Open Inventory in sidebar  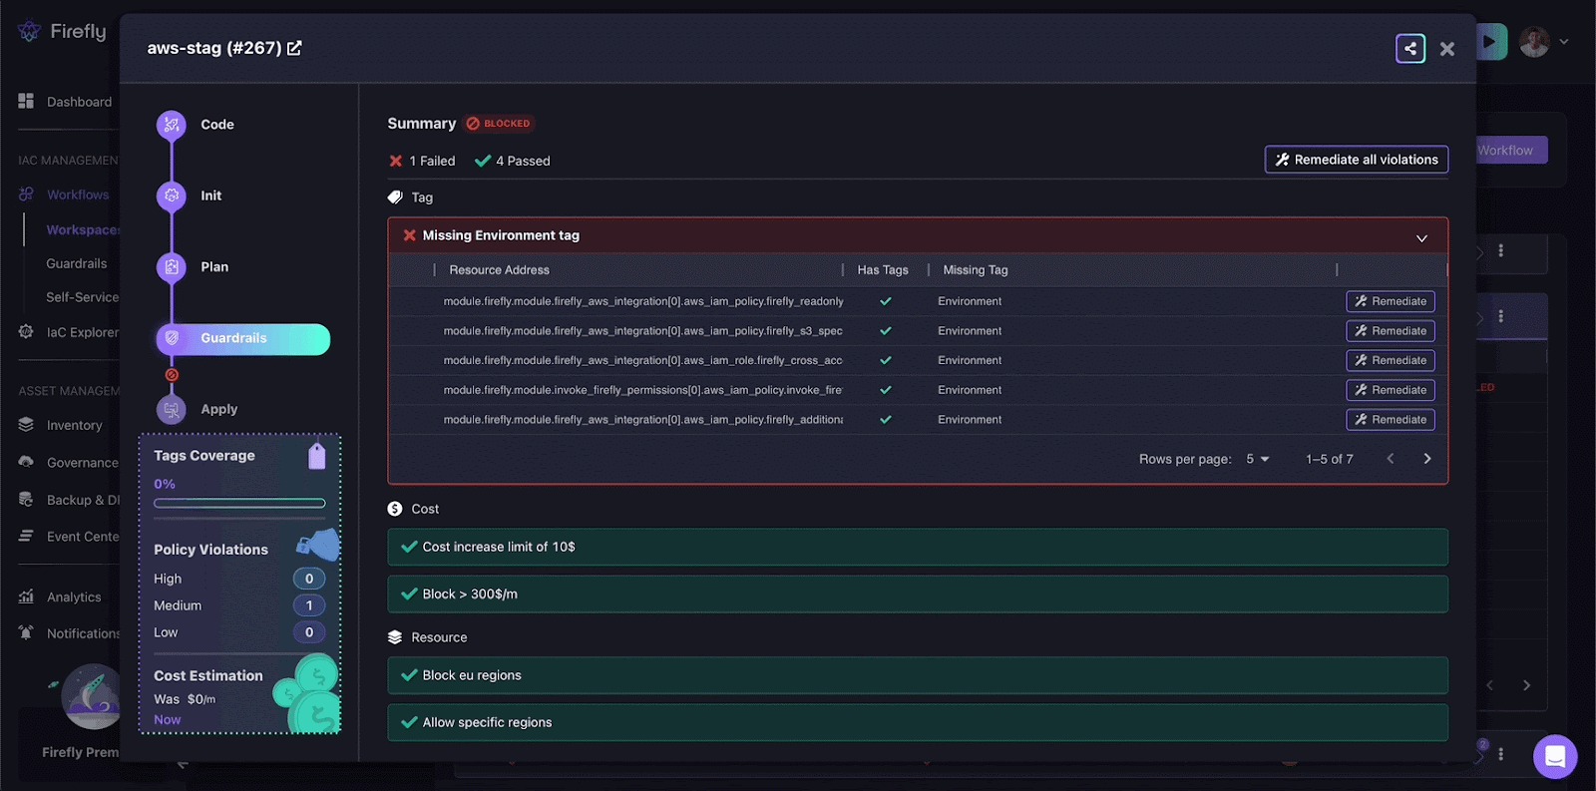pos(62,425)
